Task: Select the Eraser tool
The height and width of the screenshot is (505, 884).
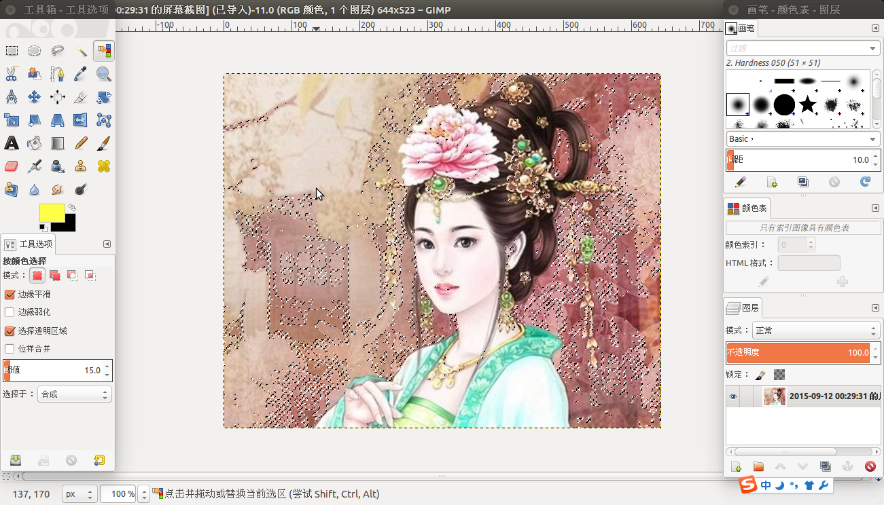Action: coord(12,166)
